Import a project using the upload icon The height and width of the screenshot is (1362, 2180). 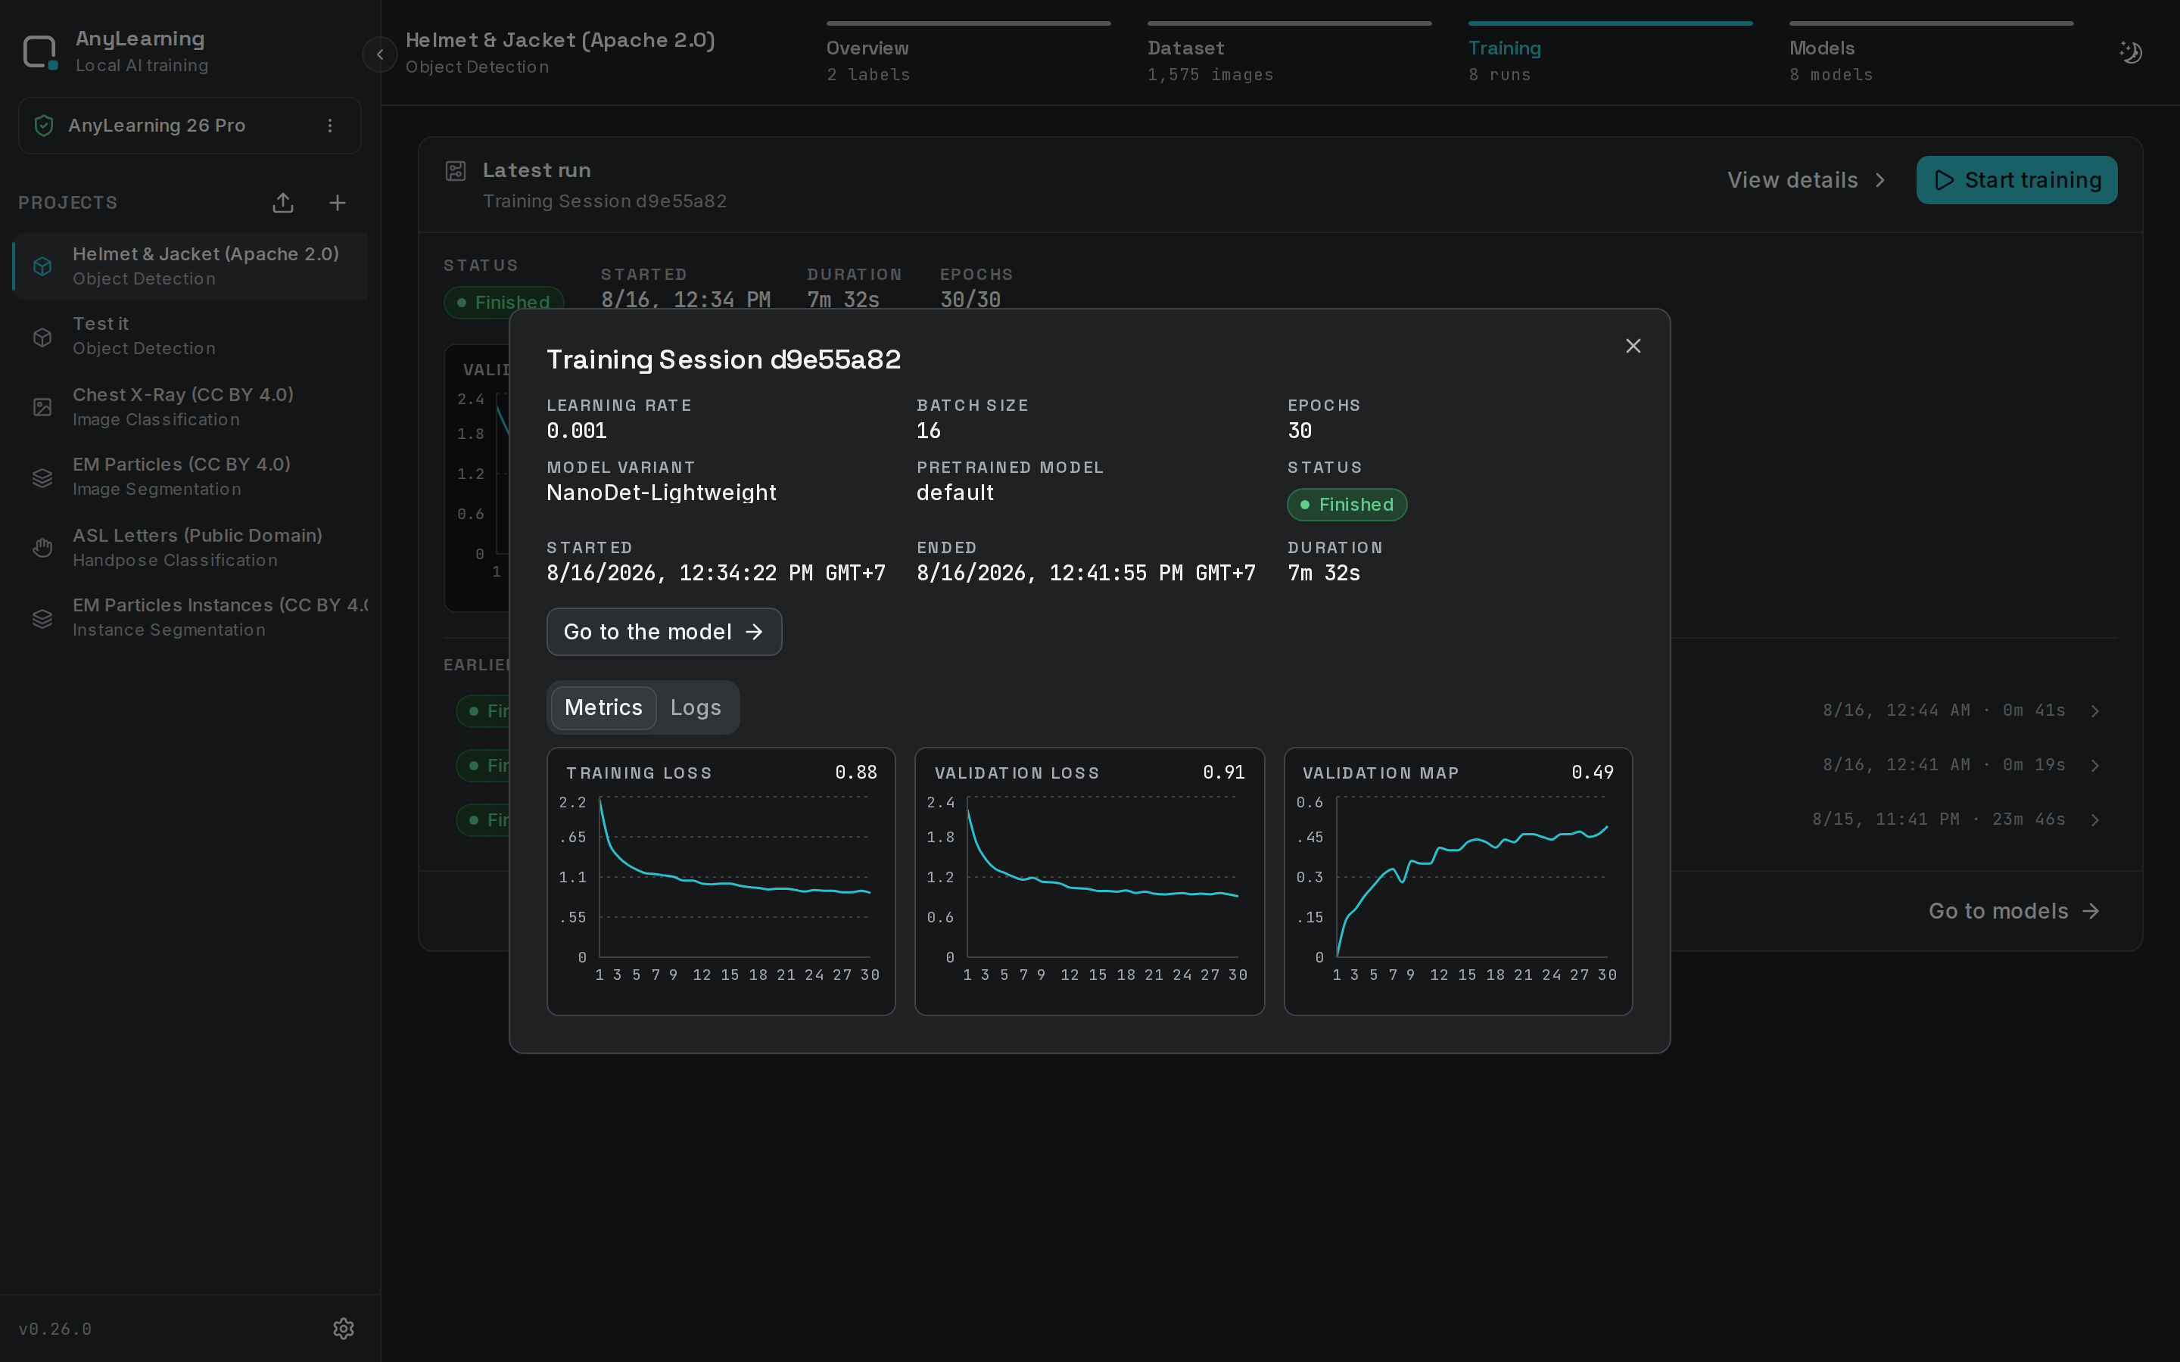pyautogui.click(x=283, y=203)
